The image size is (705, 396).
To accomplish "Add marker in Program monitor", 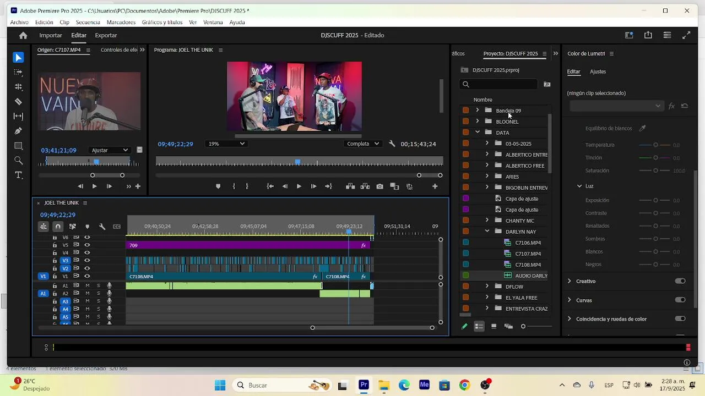I will pyautogui.click(x=218, y=186).
